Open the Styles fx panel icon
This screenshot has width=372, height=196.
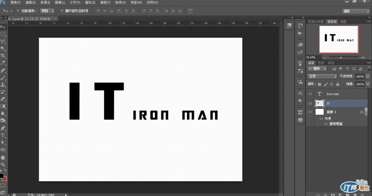(289, 26)
